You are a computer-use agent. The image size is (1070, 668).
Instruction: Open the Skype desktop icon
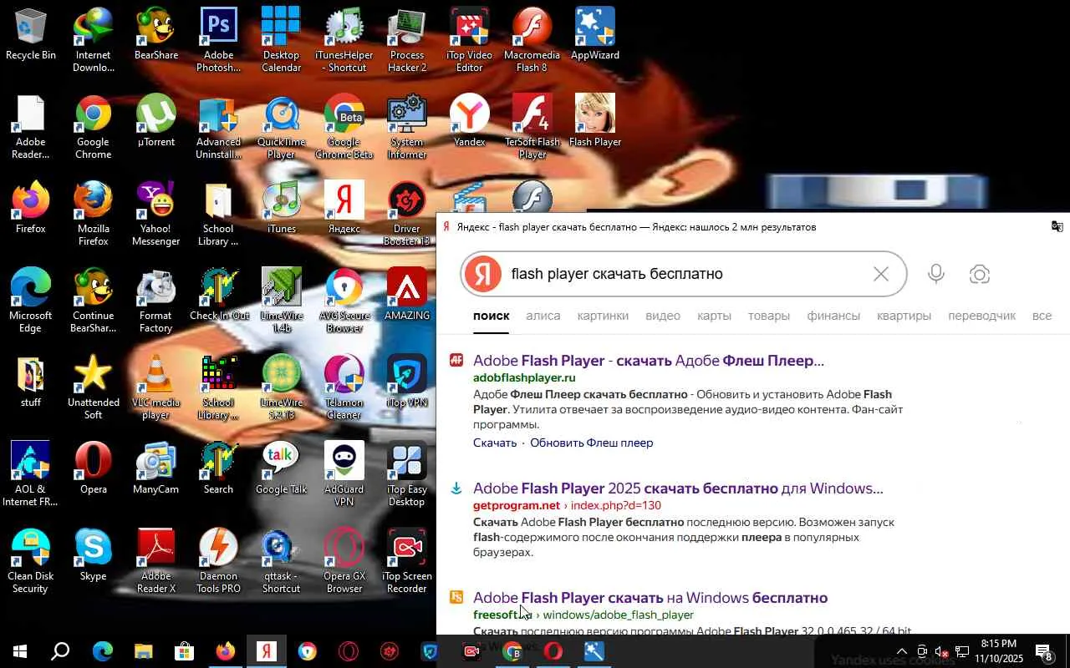pyautogui.click(x=93, y=556)
